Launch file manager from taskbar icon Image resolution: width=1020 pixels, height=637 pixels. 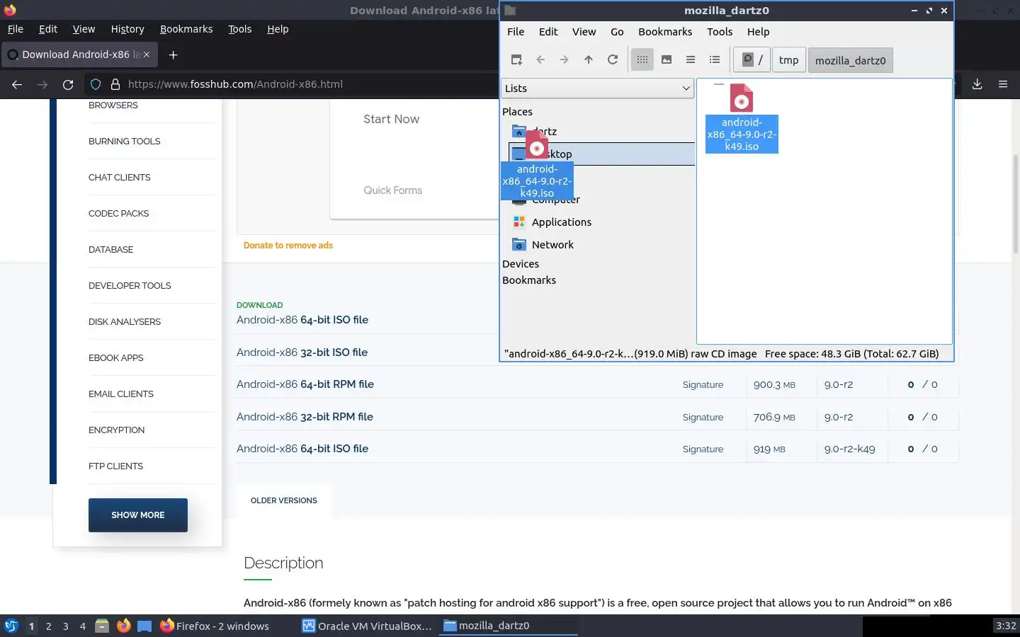[102, 626]
